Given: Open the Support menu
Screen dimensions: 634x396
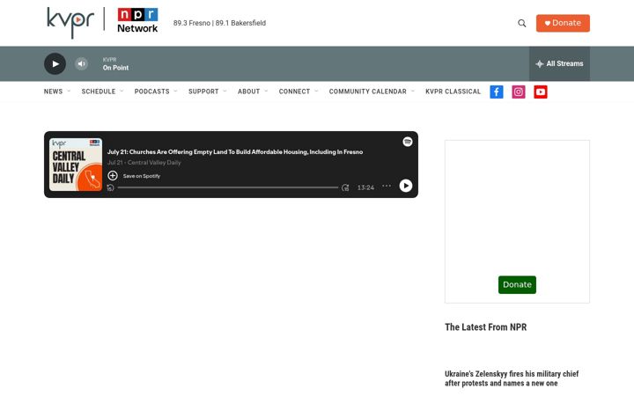Looking at the screenshot, I should pos(203,92).
